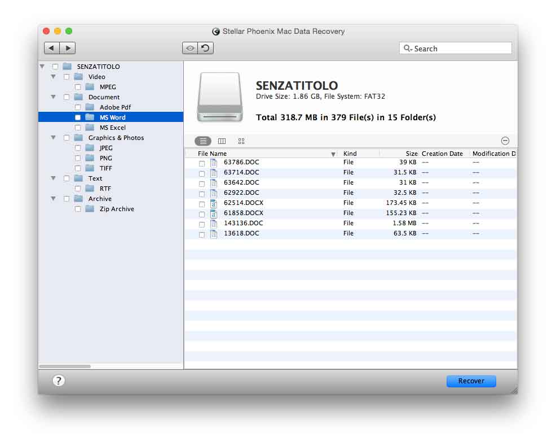The height and width of the screenshot is (446, 556).
Task: Click the 63786.DOC document icon
Action: coord(214,163)
